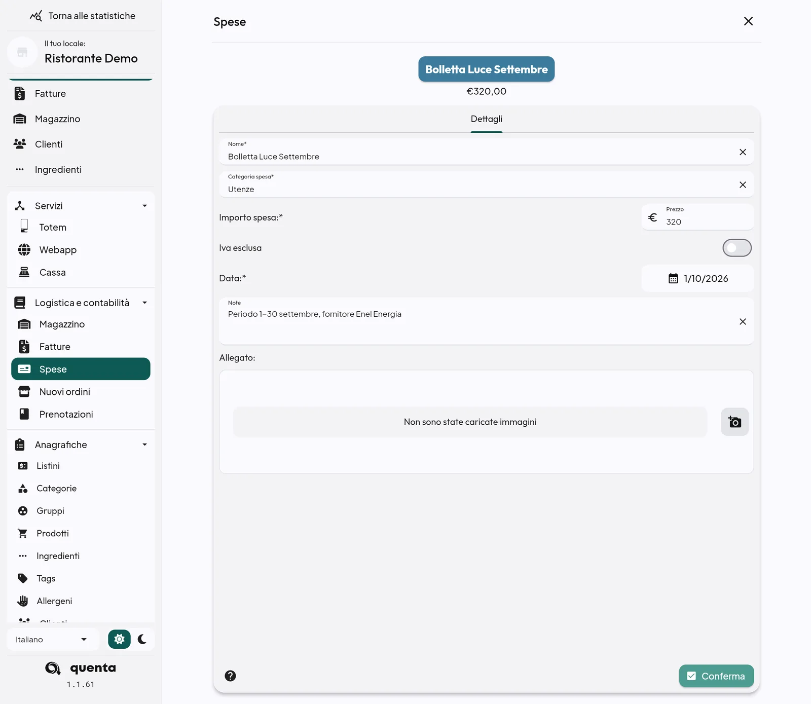
Task: Click the Totem device icon
Action: click(24, 226)
